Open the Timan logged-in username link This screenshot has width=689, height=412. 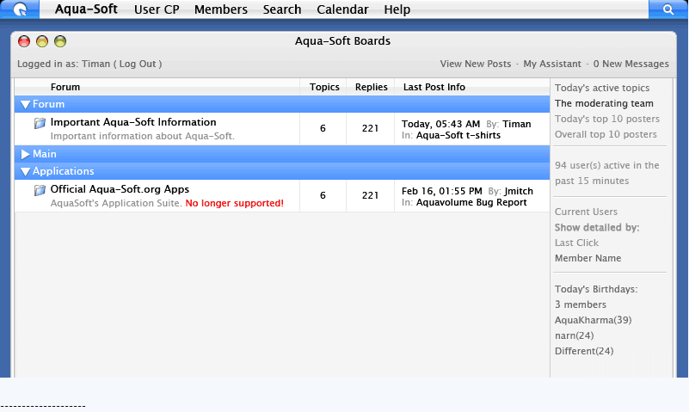(x=95, y=64)
